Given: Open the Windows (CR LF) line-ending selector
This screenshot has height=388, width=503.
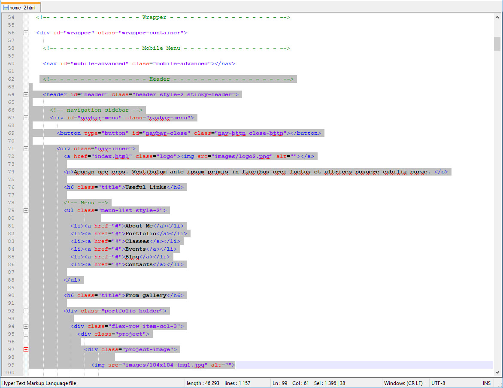Looking at the screenshot, I should click(403, 383).
